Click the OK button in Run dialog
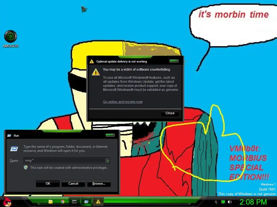Image resolution: width=277 pixels, height=207 pixels. click(x=48, y=183)
